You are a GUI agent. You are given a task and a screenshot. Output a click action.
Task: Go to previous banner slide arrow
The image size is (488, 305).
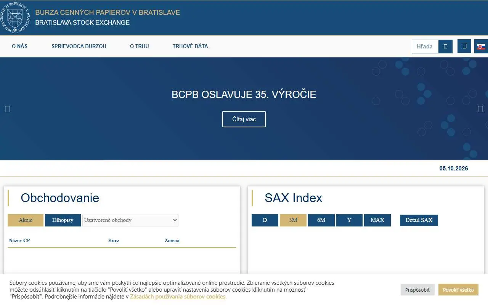7,109
